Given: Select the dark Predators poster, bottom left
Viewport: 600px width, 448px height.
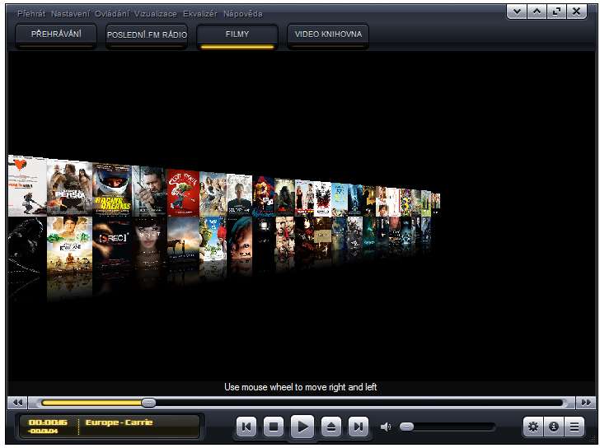Looking at the screenshot, I should (x=27, y=245).
